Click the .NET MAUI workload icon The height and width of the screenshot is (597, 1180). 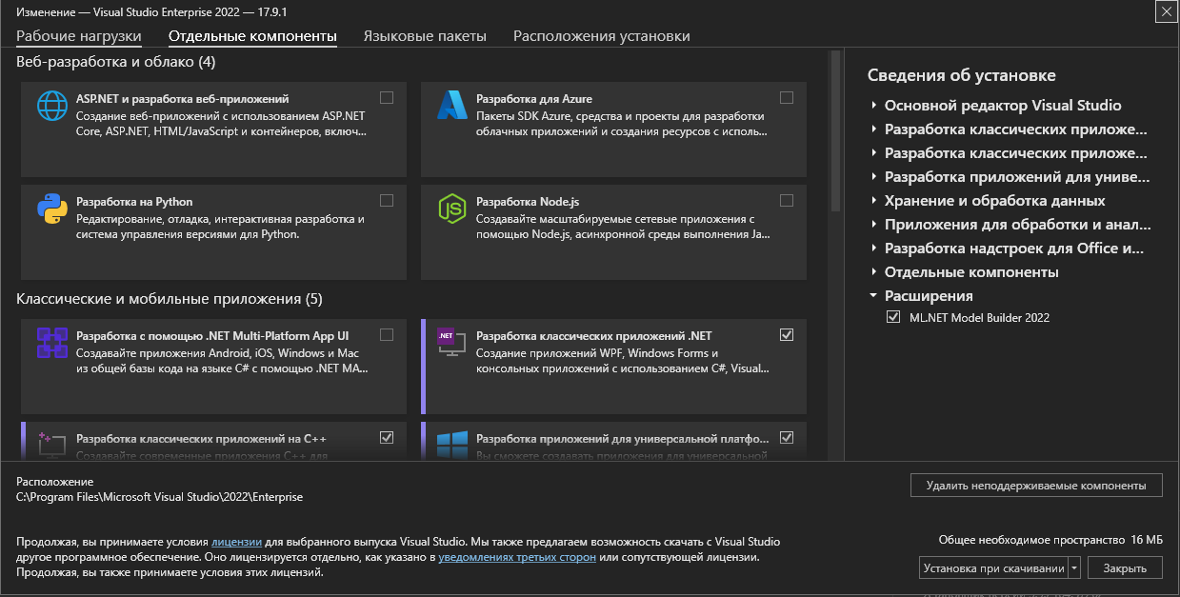[x=51, y=342]
